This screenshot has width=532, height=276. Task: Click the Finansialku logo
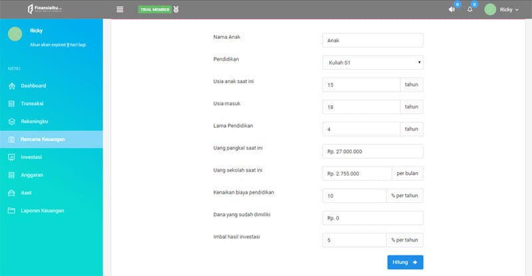pyautogui.click(x=45, y=9)
